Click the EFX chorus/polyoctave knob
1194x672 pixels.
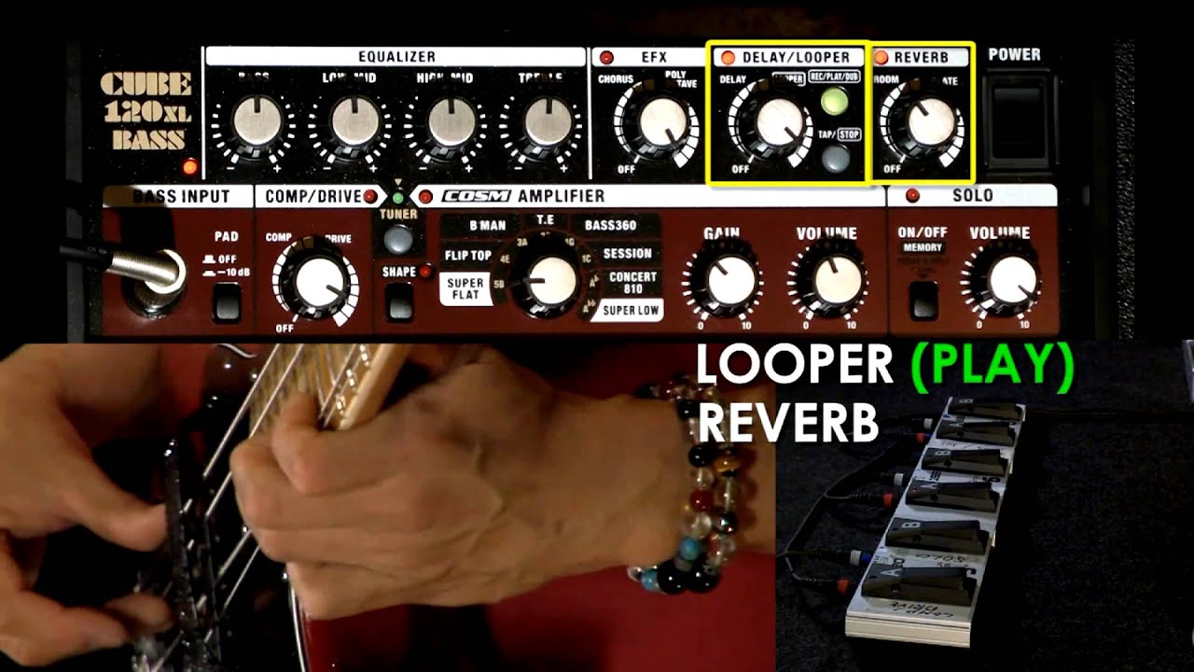point(663,124)
